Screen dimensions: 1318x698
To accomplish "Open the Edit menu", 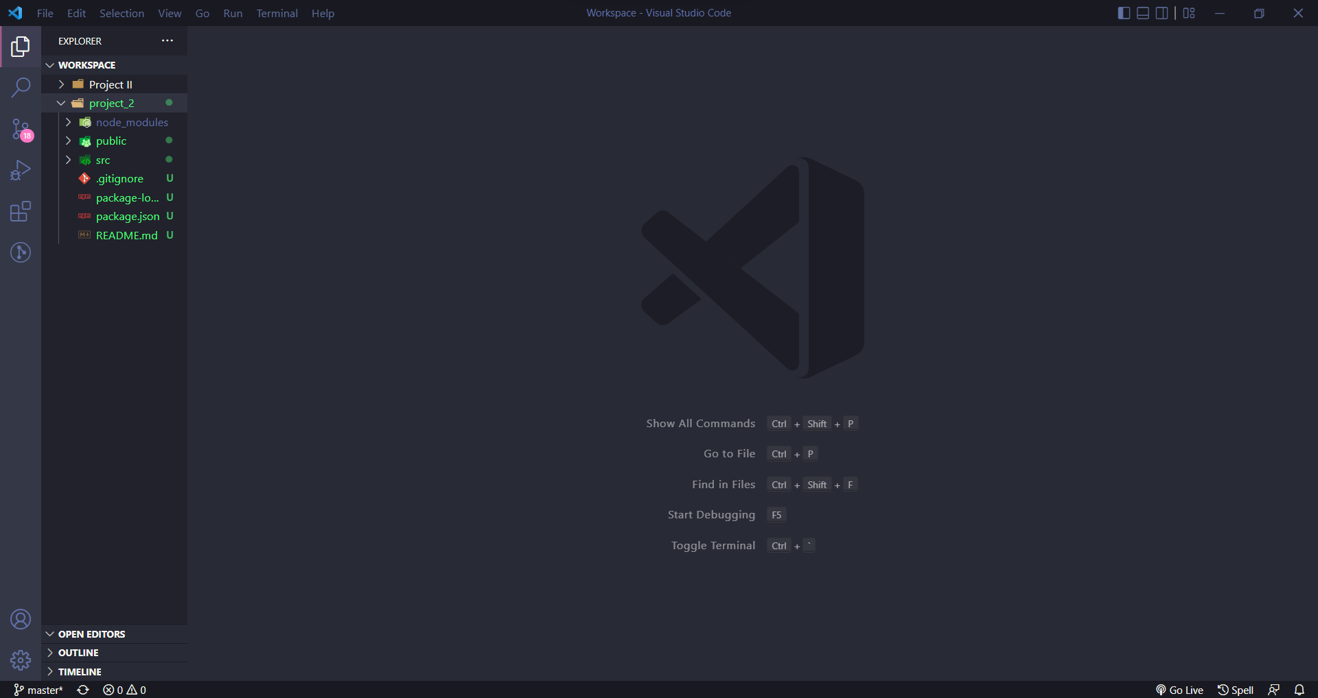I will (x=77, y=13).
